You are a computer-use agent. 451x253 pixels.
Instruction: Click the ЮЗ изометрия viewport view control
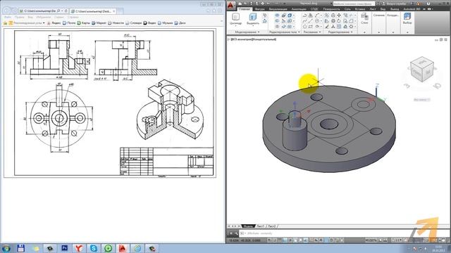[x=242, y=39]
